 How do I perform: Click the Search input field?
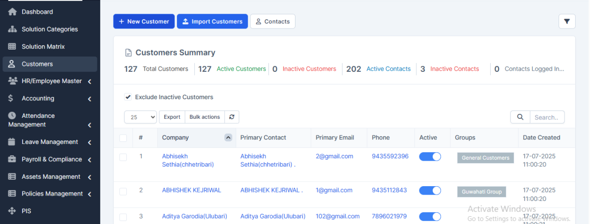tap(546, 117)
